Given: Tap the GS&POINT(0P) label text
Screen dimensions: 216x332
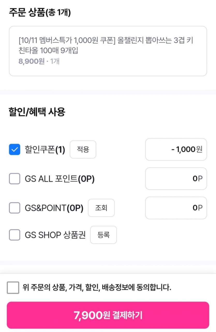Looking at the screenshot, I should 54,208.
